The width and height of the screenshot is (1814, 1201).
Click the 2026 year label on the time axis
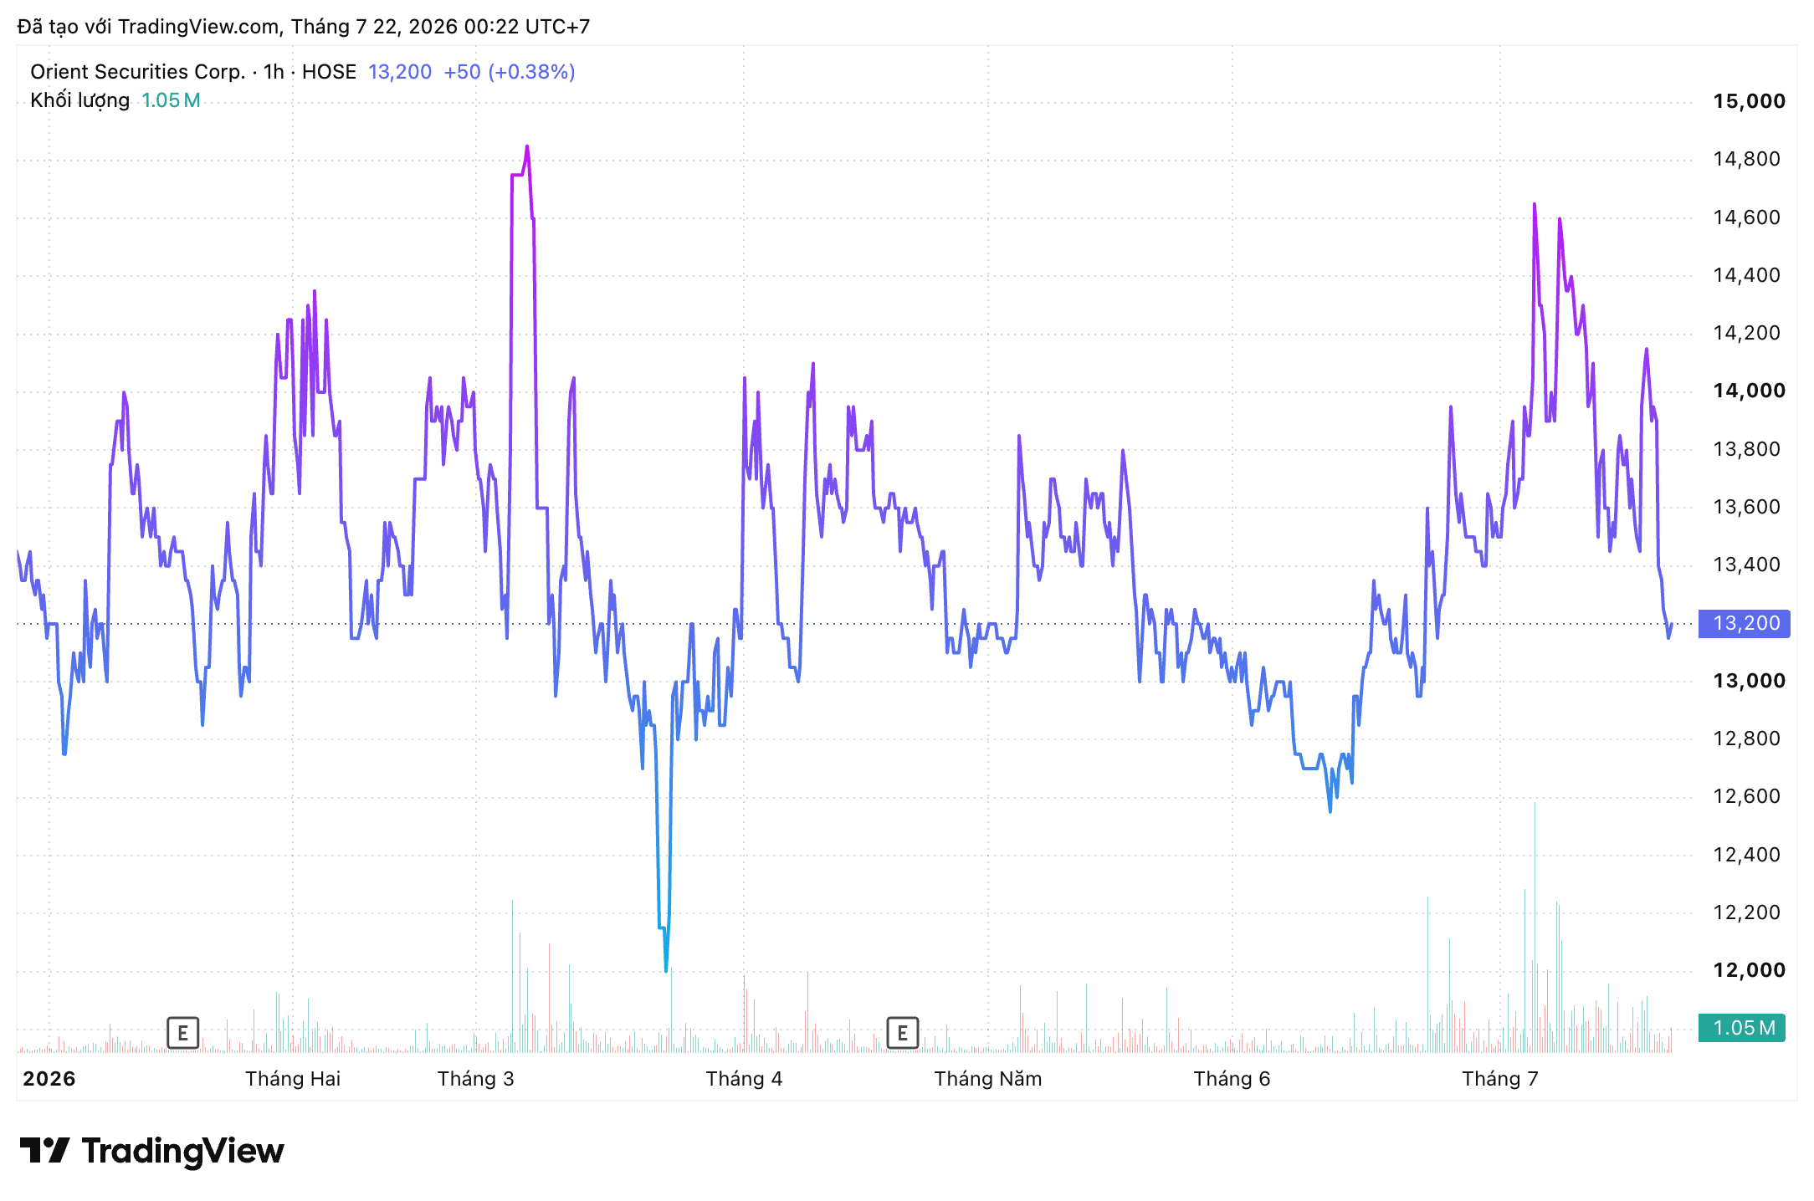pyautogui.click(x=49, y=1079)
